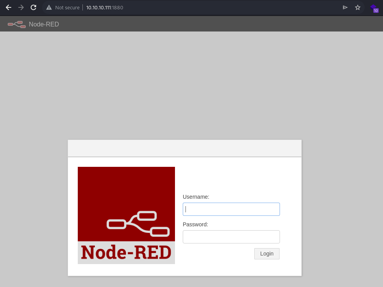Click the address bar URL 10.10.10.111:1880

pos(105,7)
